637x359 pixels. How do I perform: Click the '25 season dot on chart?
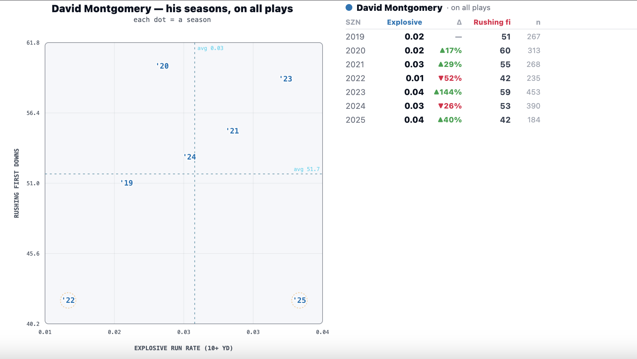point(300,300)
